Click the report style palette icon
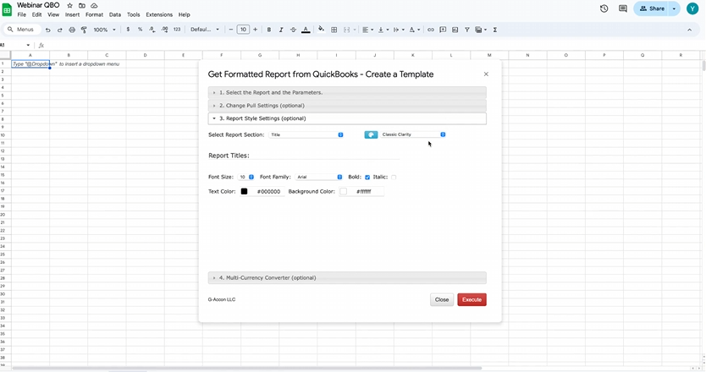Screen dimensions: 706x372 tap(371, 134)
